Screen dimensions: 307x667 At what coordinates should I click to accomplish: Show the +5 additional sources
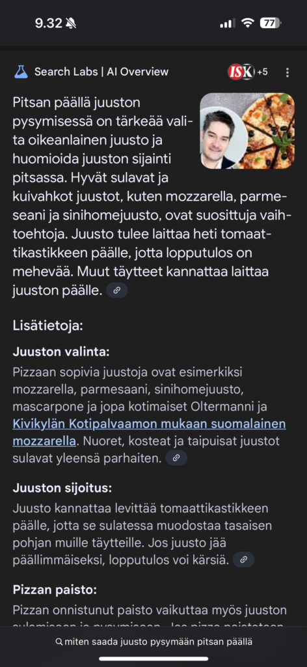point(262,72)
